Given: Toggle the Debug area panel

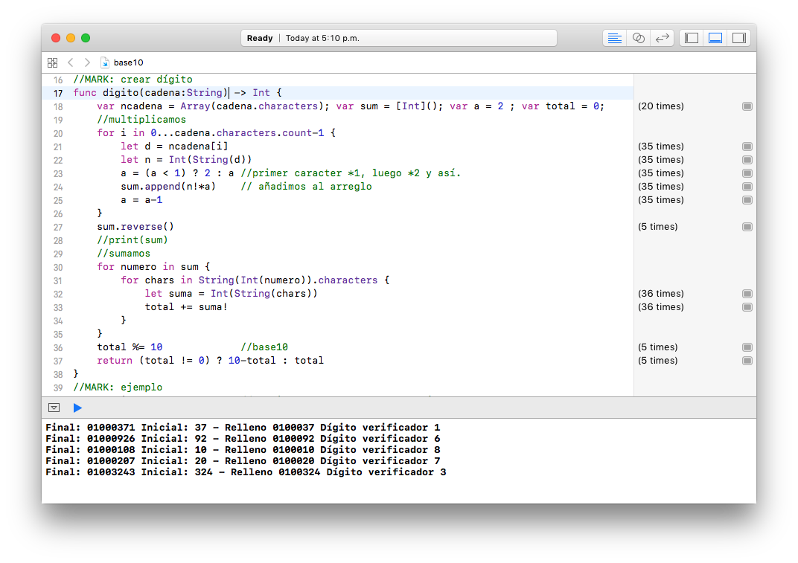Looking at the screenshot, I should (x=715, y=38).
